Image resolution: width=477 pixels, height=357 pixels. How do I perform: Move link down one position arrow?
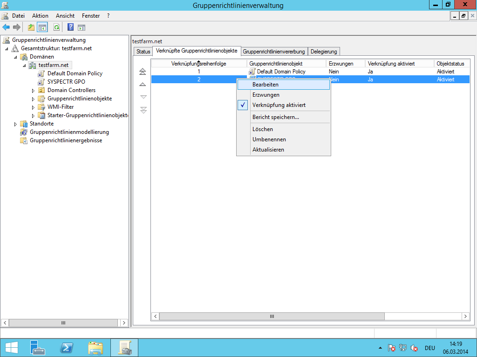point(143,97)
